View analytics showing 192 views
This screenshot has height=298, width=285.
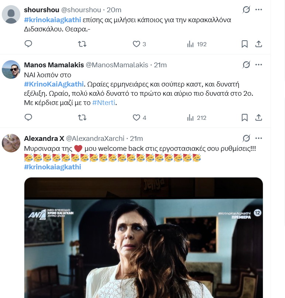pos(197,44)
